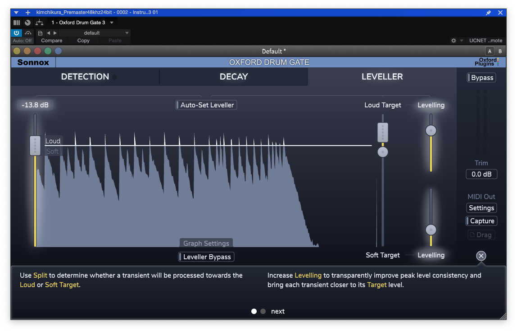Switch to the DECAY tab
This screenshot has width=517, height=332.
(234, 77)
